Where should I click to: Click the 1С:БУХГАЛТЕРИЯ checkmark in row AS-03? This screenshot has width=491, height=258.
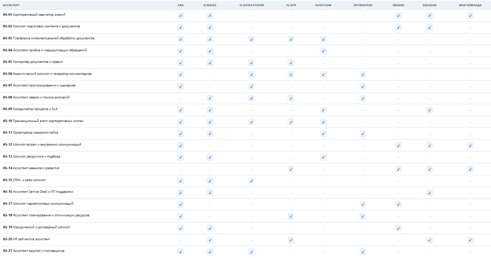click(x=251, y=39)
